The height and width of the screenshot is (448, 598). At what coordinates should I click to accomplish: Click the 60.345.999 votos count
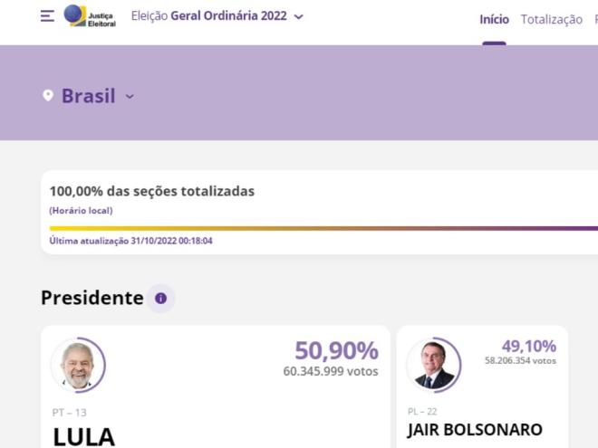(331, 371)
